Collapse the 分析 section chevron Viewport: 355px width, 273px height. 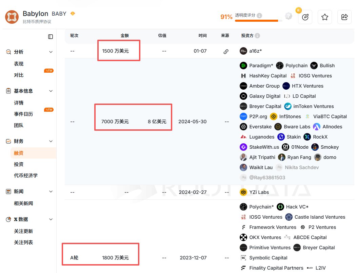[51, 52]
